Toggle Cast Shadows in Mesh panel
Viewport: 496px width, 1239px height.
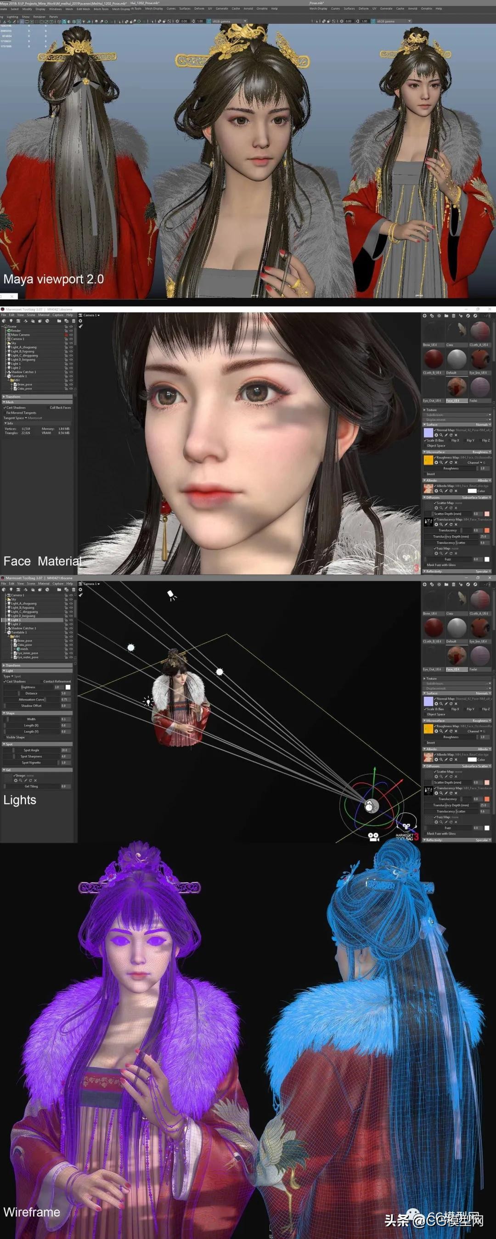[x=14, y=408]
